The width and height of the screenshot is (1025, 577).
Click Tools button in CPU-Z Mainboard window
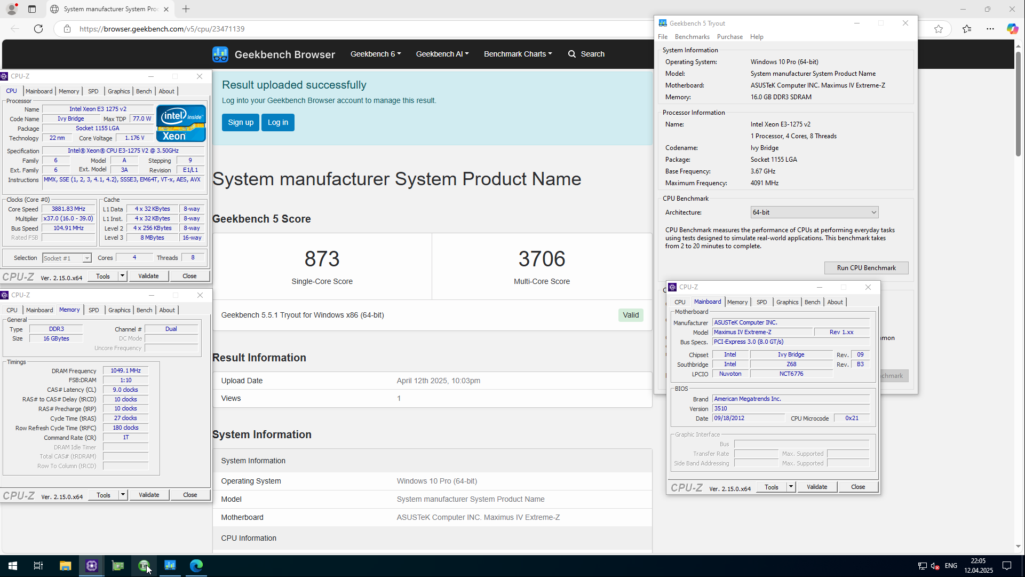[x=772, y=487]
